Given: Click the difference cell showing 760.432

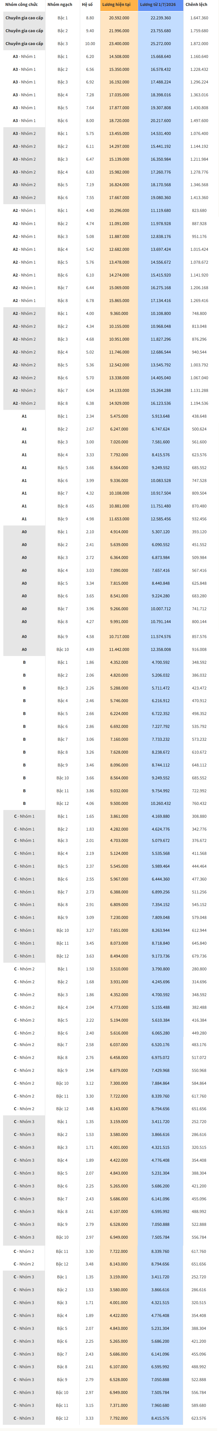Looking at the screenshot, I should 199,803.
